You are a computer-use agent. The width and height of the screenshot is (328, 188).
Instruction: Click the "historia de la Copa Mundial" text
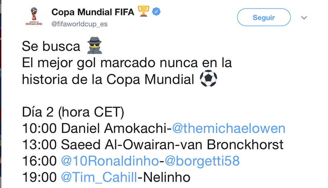(x=108, y=79)
